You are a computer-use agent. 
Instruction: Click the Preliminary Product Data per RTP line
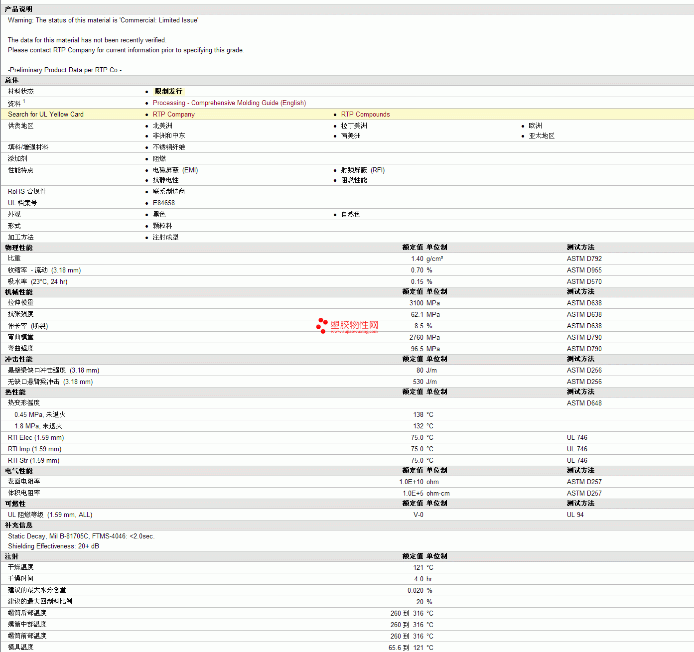pos(65,70)
